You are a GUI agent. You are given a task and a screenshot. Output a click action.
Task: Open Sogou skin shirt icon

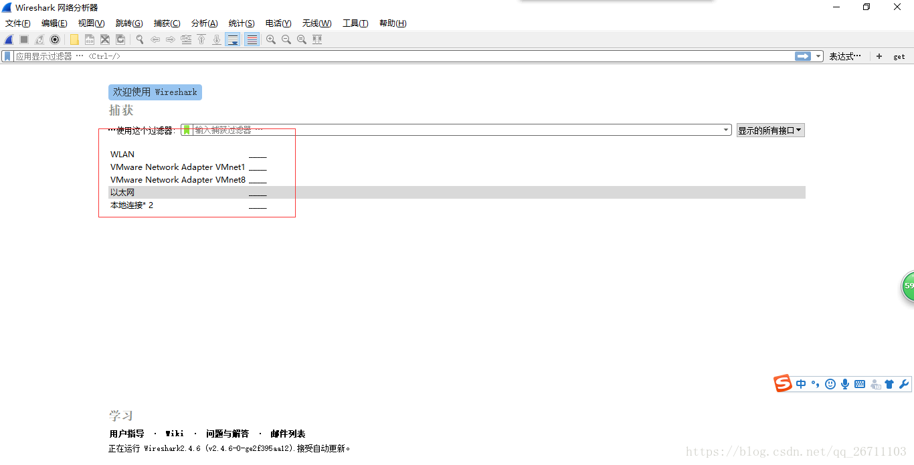point(889,384)
